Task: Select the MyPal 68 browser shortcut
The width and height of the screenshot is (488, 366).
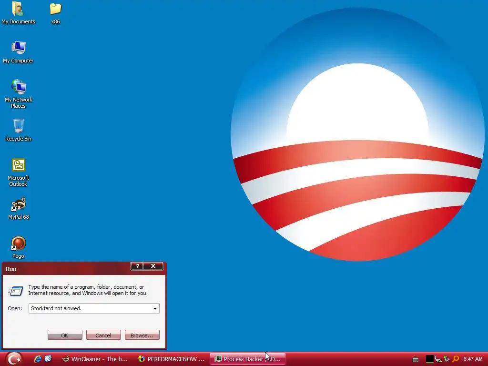Action: tap(19, 208)
